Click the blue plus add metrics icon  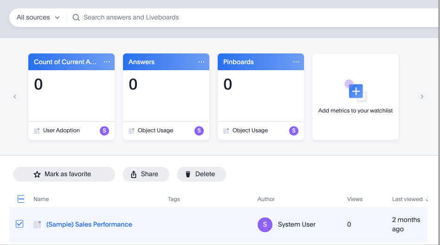(356, 91)
